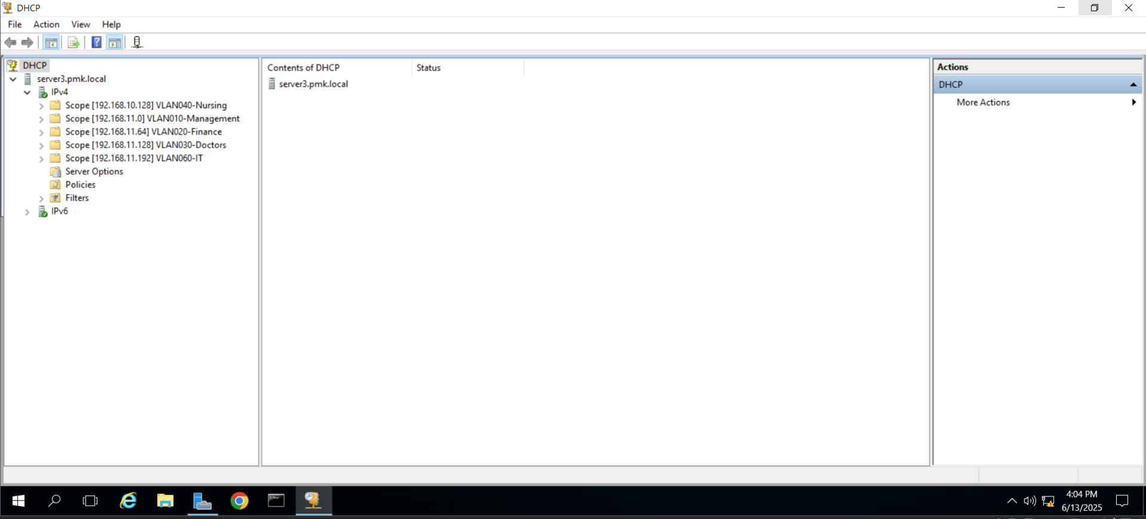Toggle the Show/Hide Console Tree icon

(x=51, y=42)
